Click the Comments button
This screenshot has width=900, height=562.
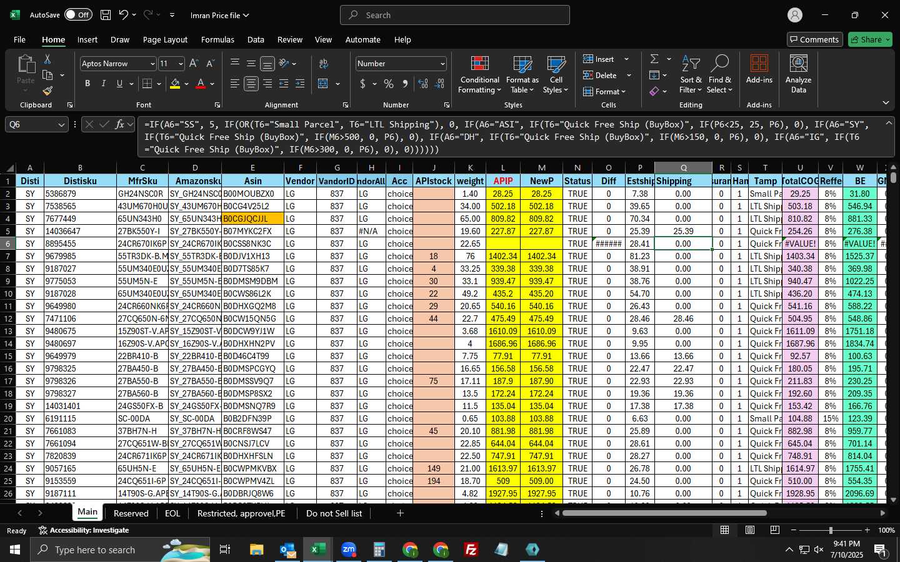pos(814,39)
